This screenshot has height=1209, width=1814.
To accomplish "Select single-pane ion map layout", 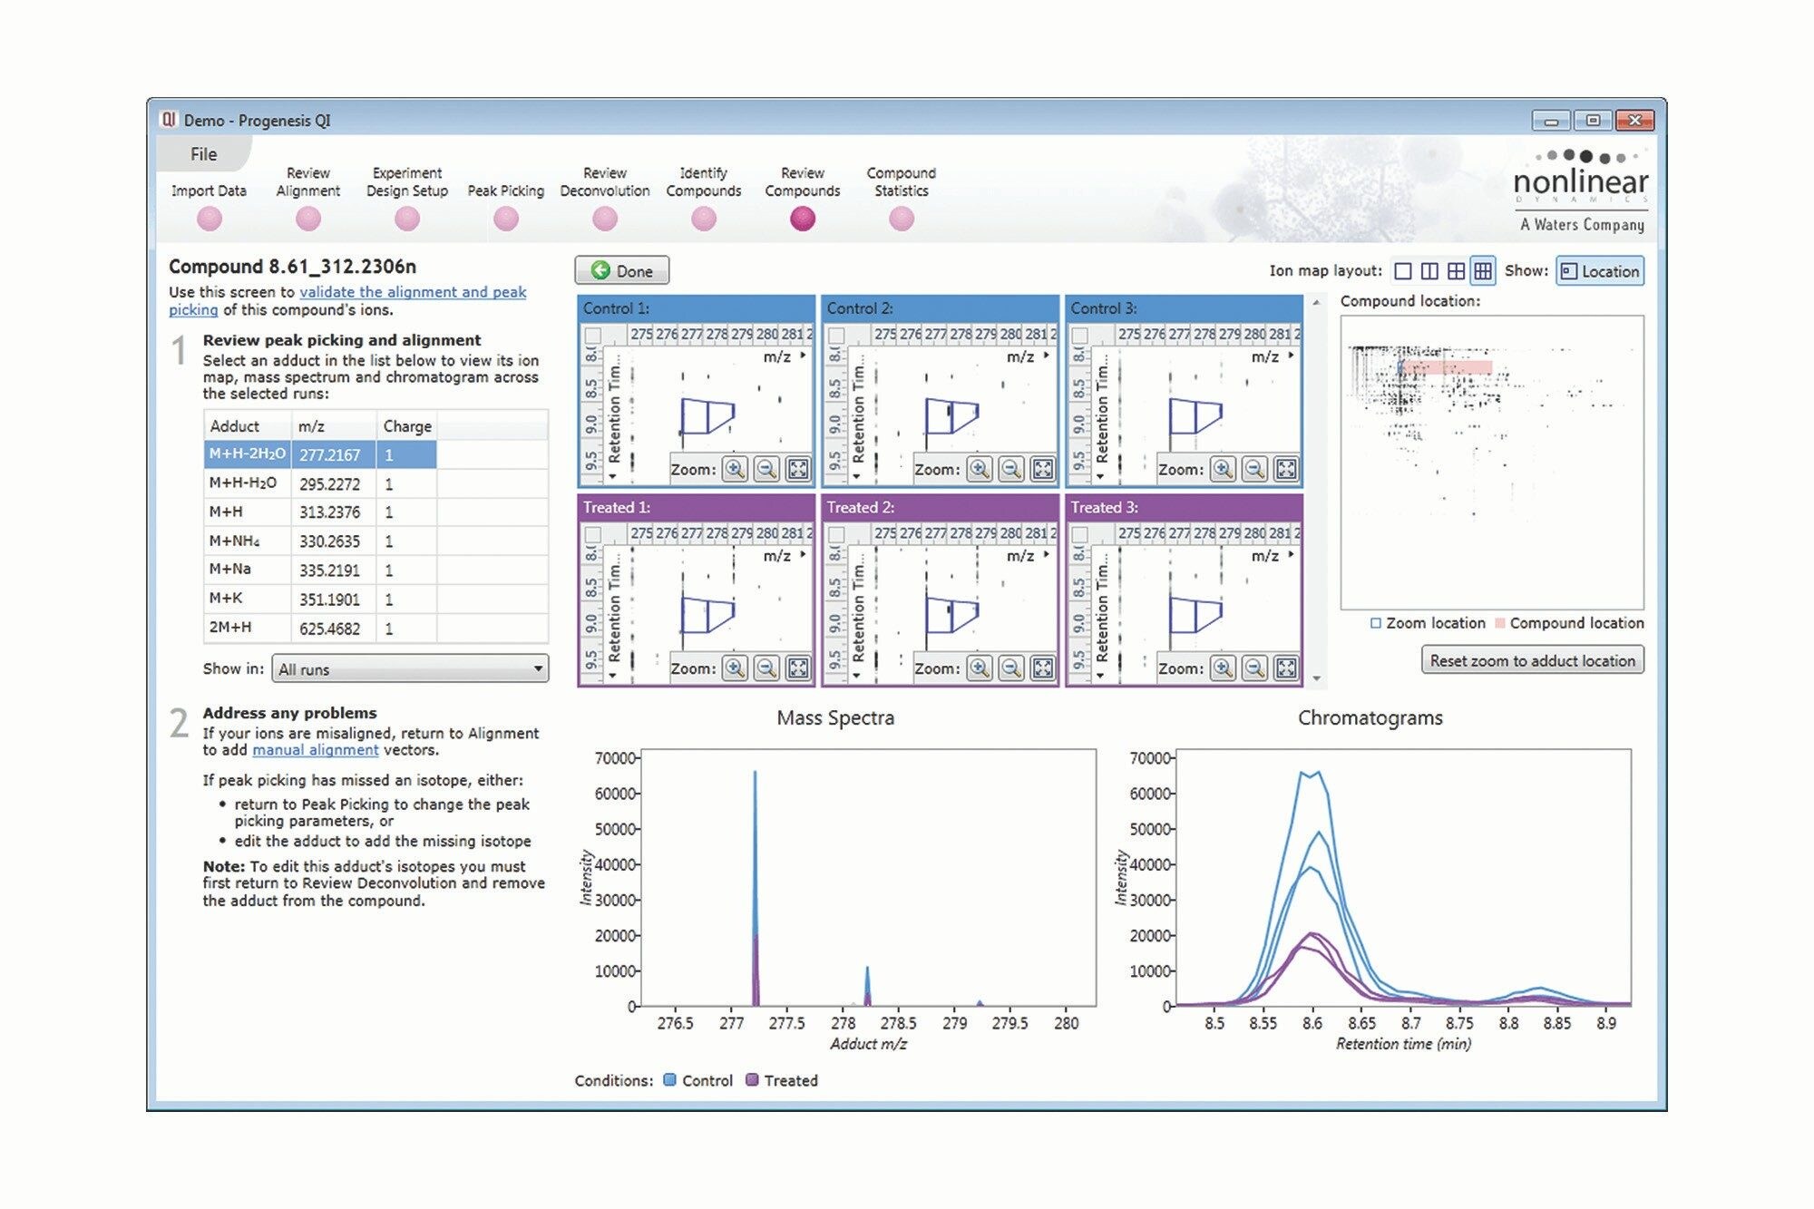I will [x=1402, y=271].
